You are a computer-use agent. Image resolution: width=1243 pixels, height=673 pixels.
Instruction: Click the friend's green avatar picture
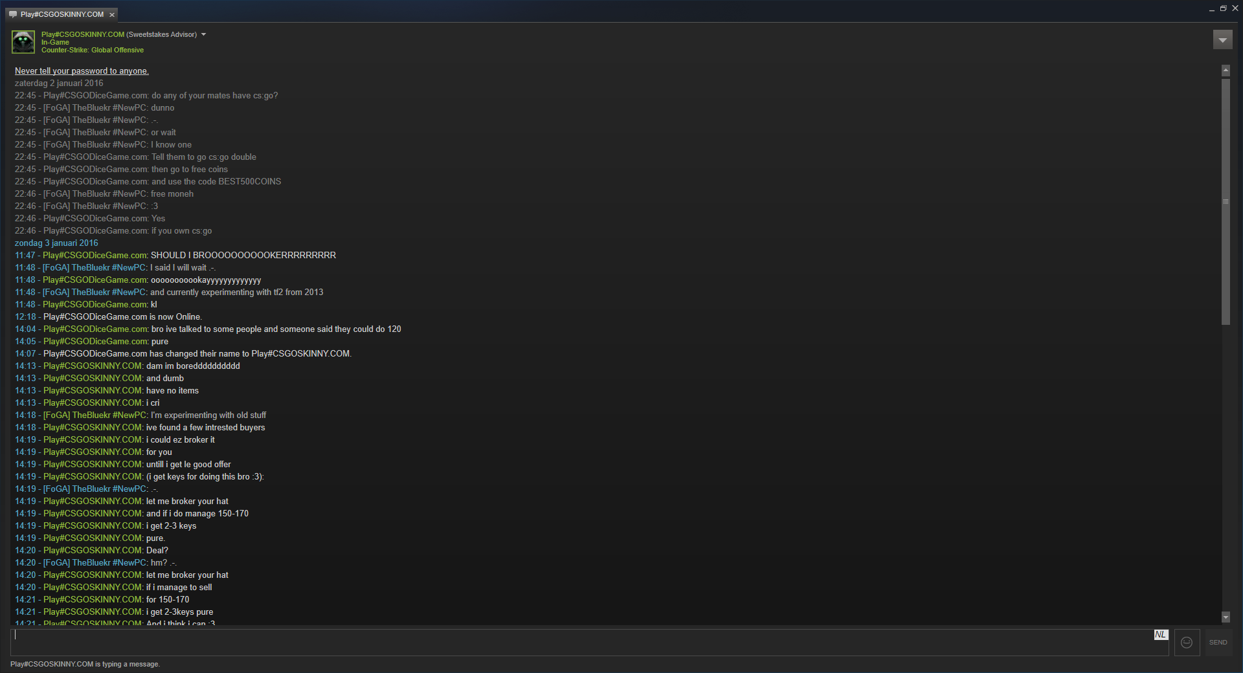(x=24, y=42)
